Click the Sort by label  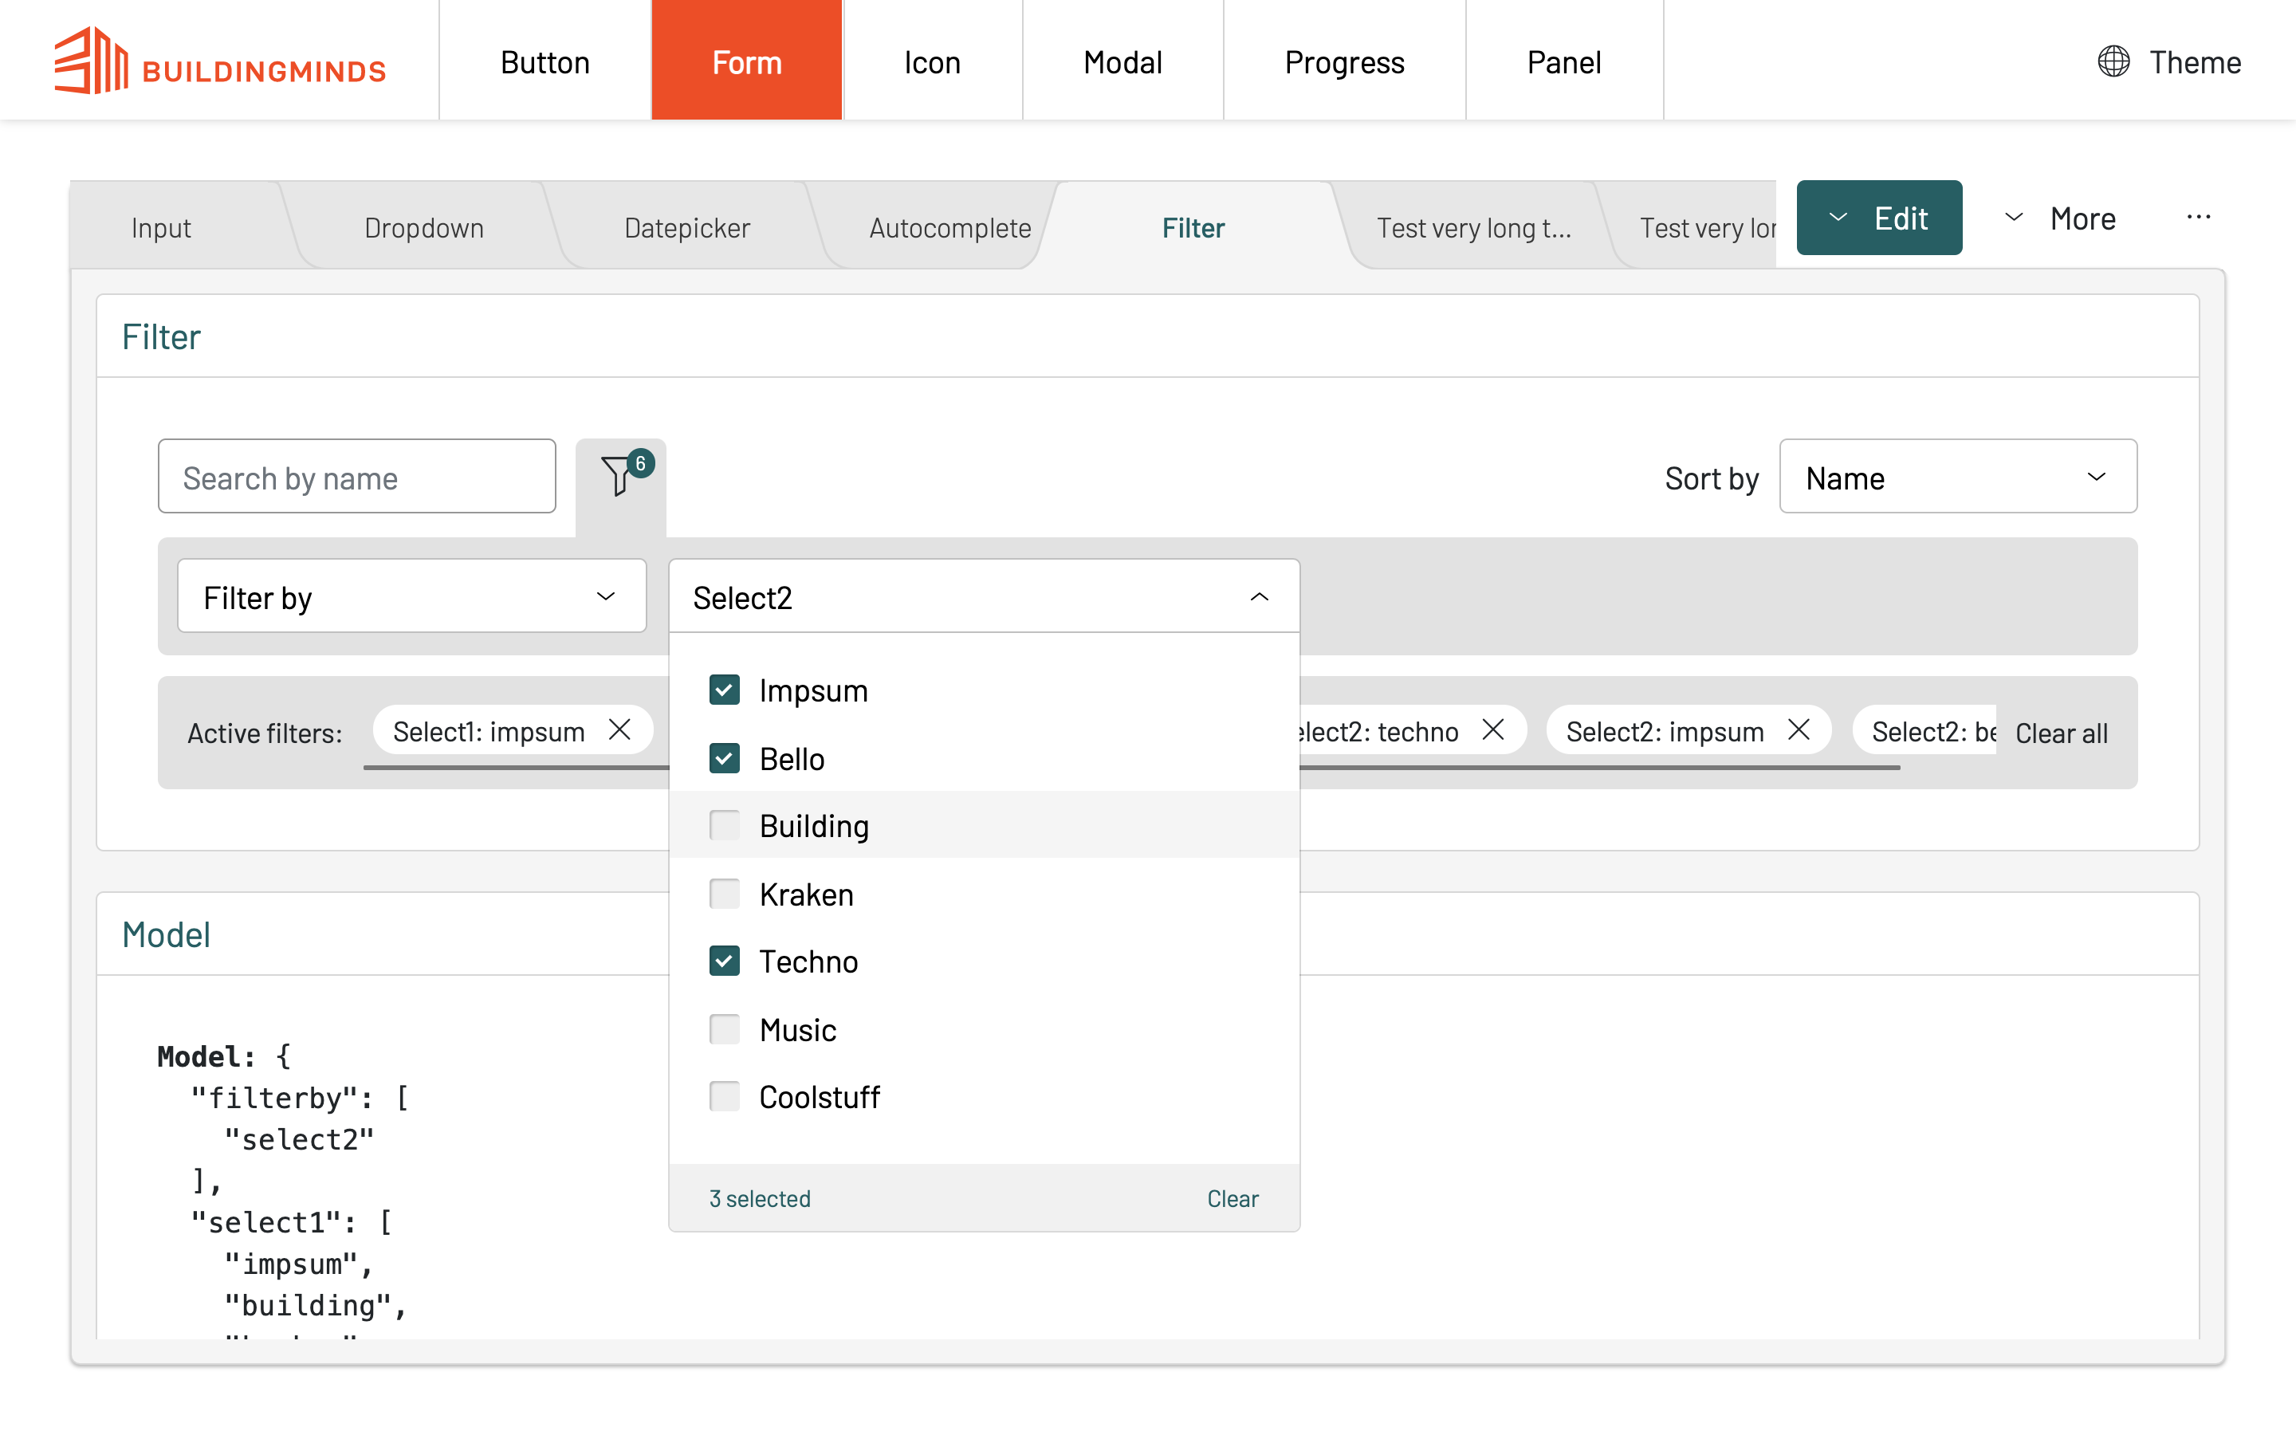(1711, 478)
